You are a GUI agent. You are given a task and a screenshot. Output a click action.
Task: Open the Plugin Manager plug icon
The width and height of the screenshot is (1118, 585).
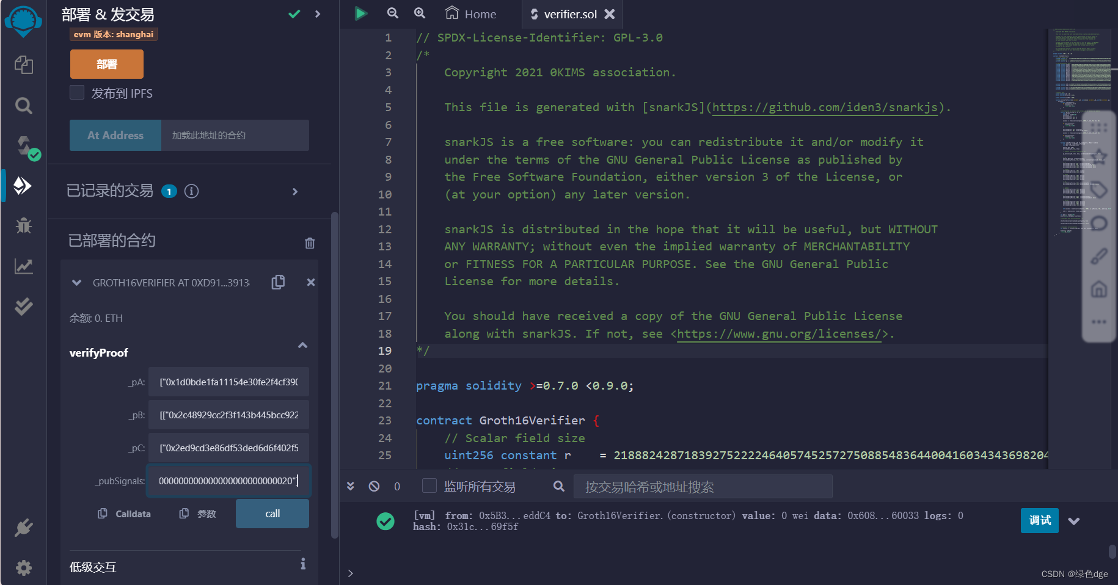click(23, 528)
